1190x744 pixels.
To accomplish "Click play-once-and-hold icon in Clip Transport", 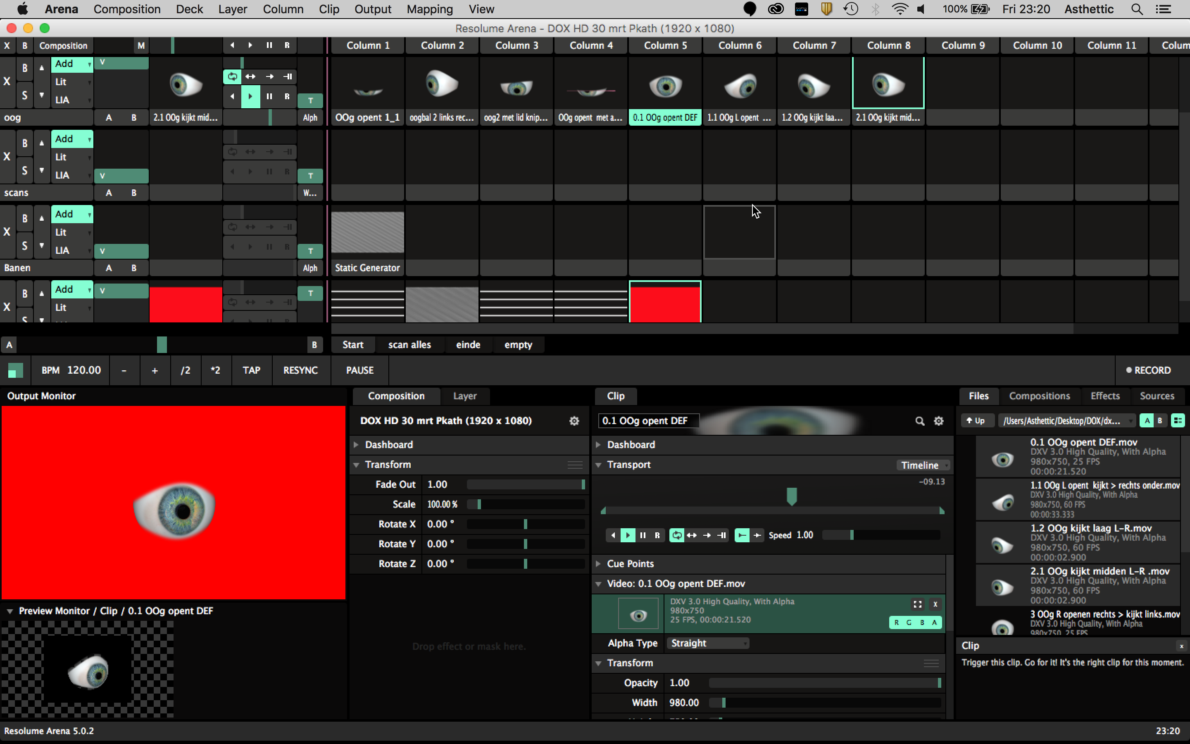I will (722, 535).
